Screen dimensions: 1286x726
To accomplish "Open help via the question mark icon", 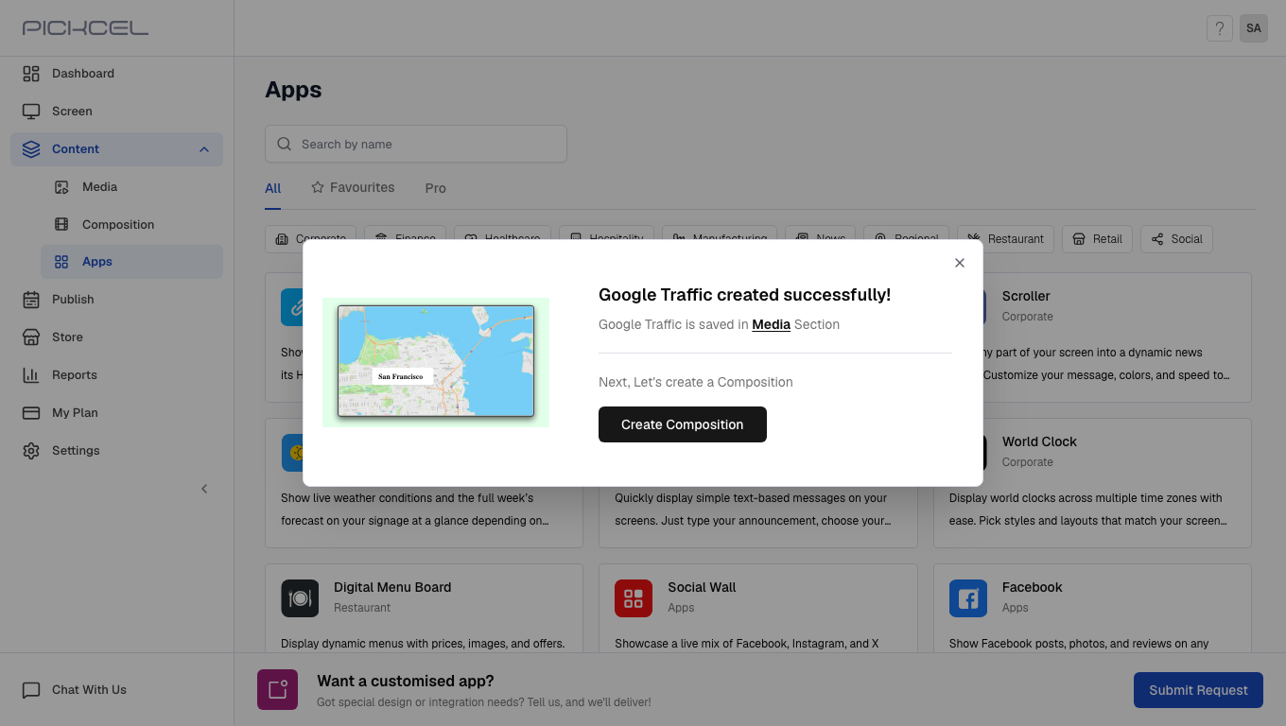I will 1220,28.
